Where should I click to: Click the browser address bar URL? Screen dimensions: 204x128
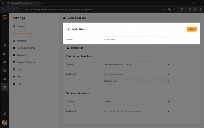coord(59,9)
